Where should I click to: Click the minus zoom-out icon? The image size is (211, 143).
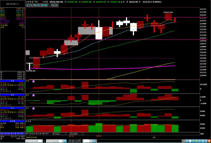[193, 141]
